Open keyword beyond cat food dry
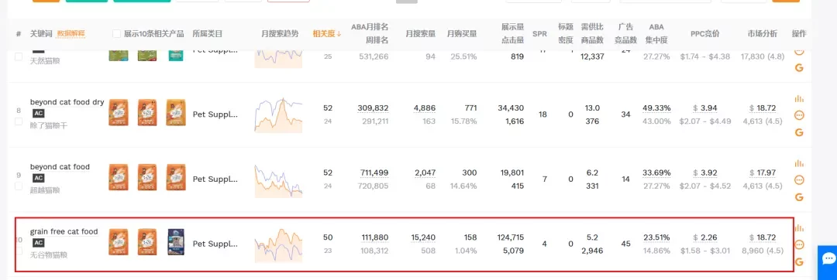This screenshot has width=837, height=280. pos(67,101)
